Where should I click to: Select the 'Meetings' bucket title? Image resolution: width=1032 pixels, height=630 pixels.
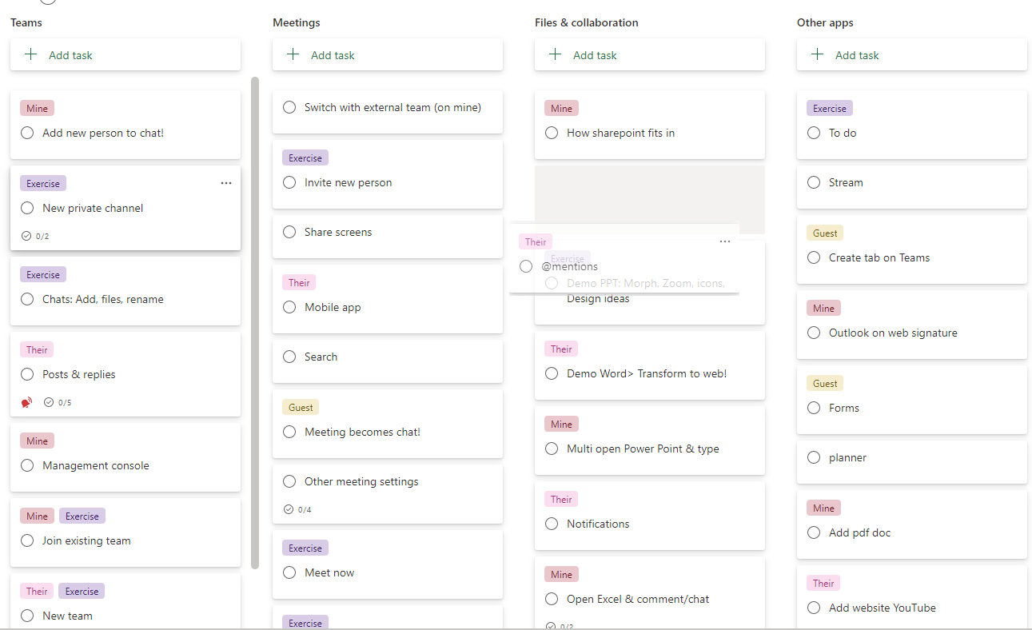pos(296,22)
